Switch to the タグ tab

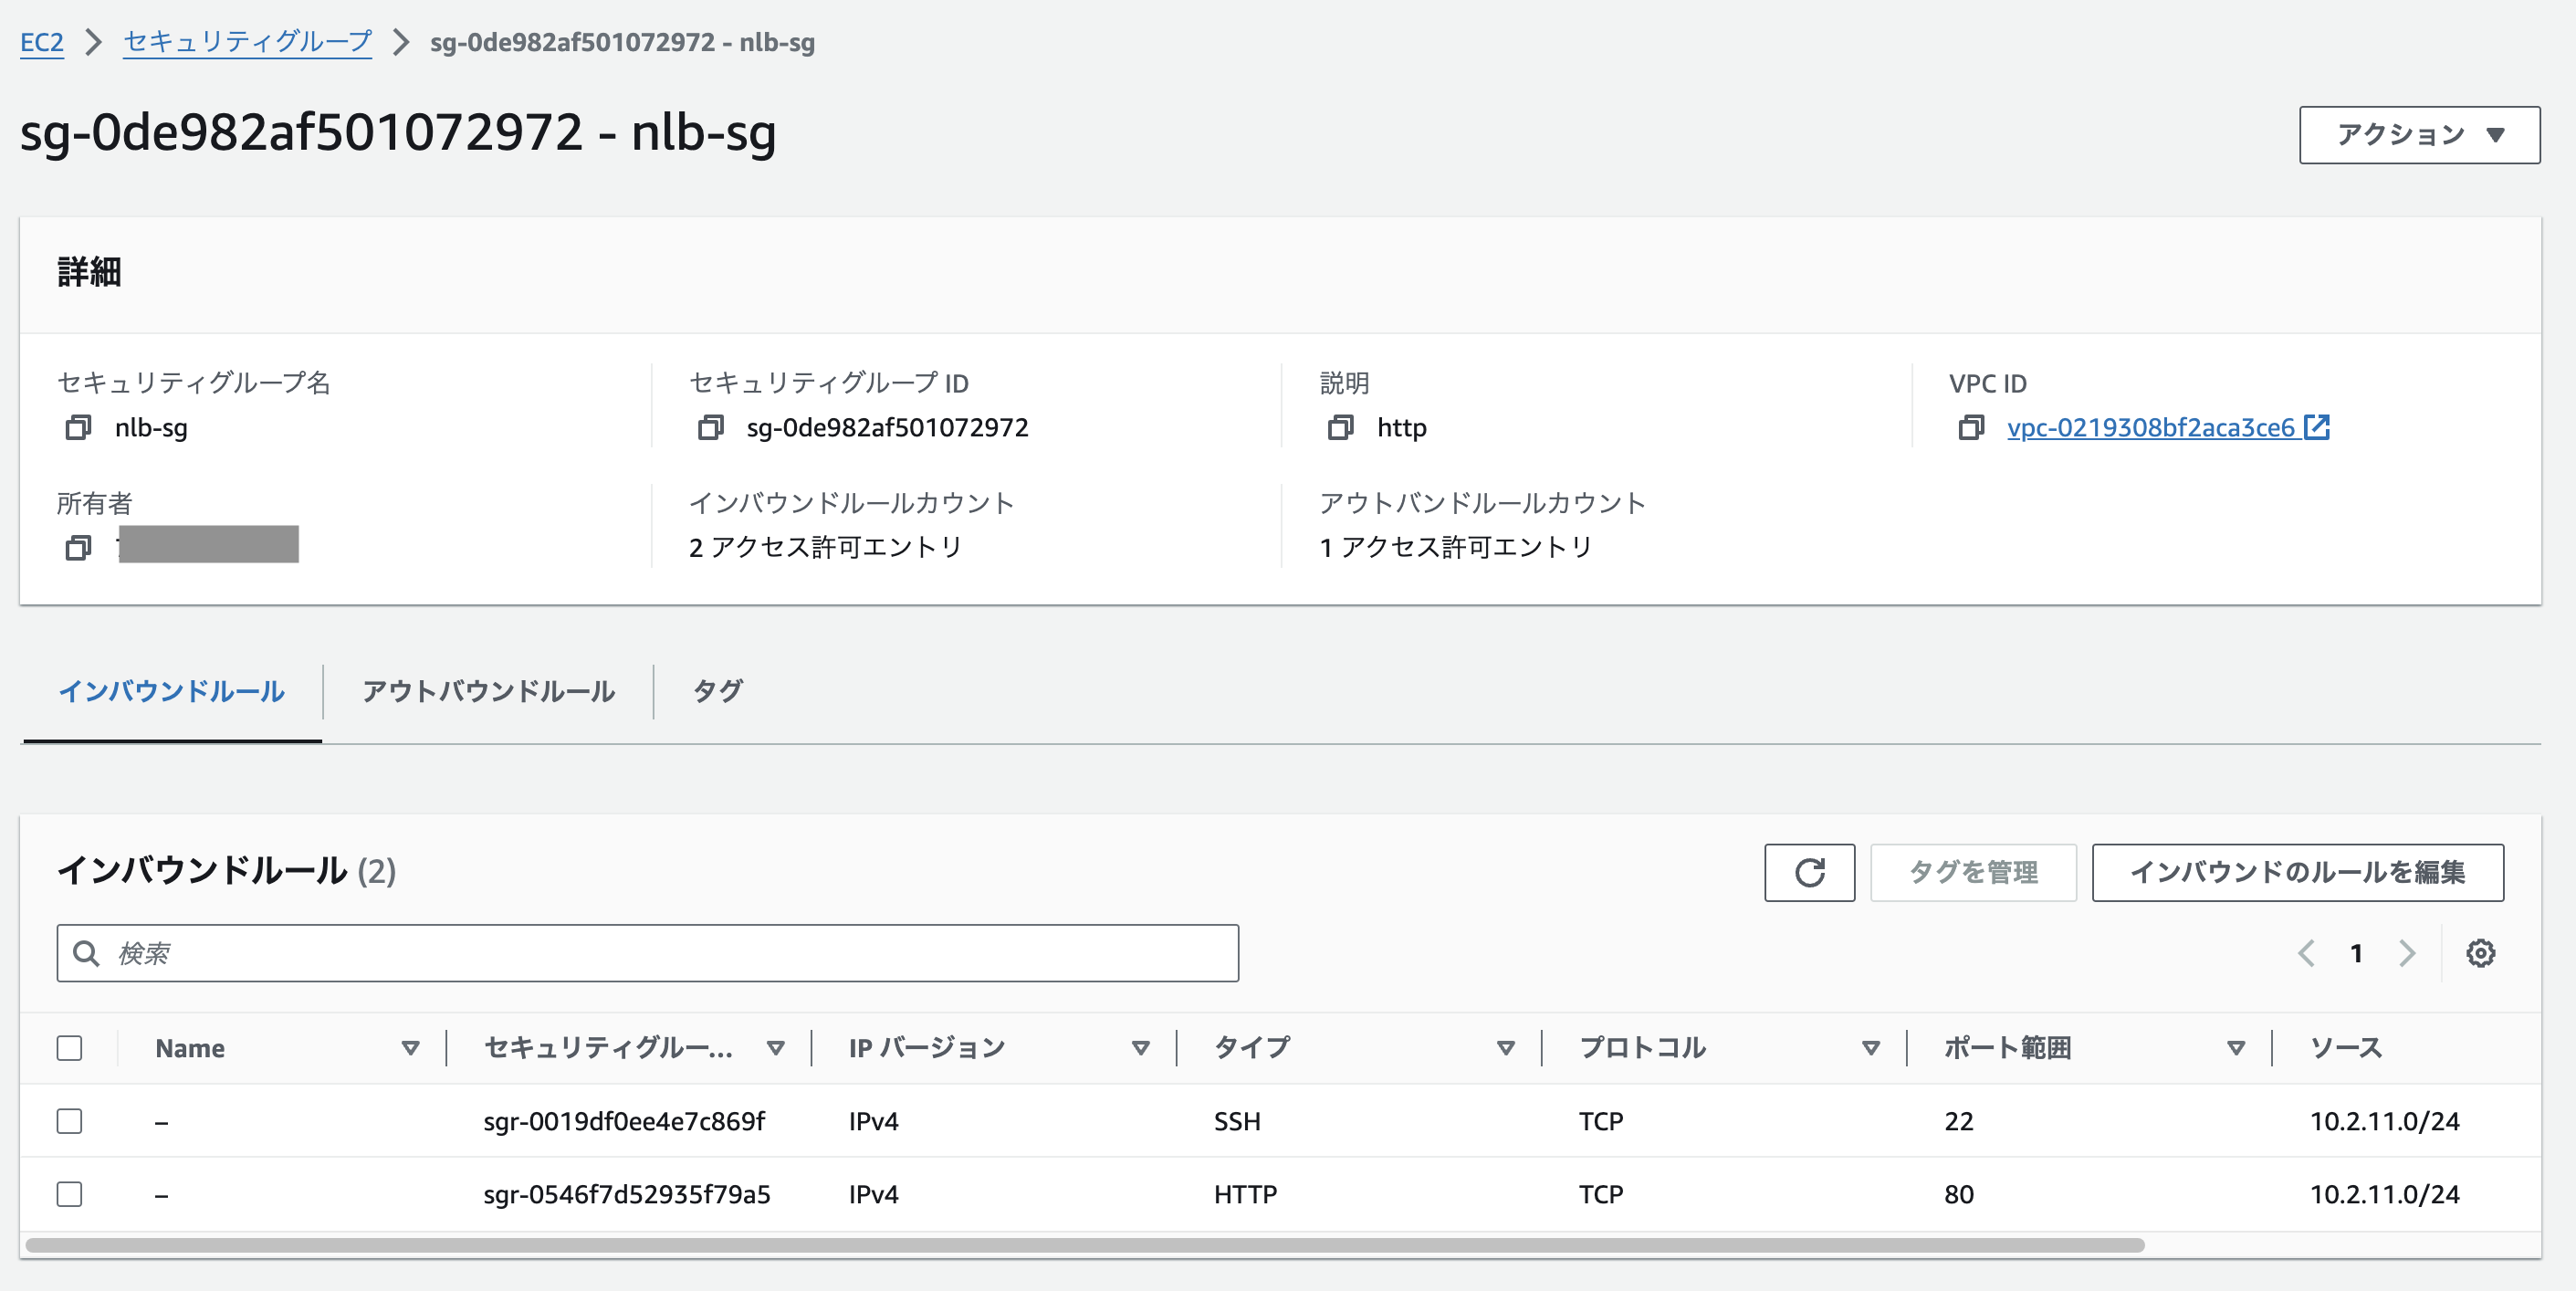[717, 691]
